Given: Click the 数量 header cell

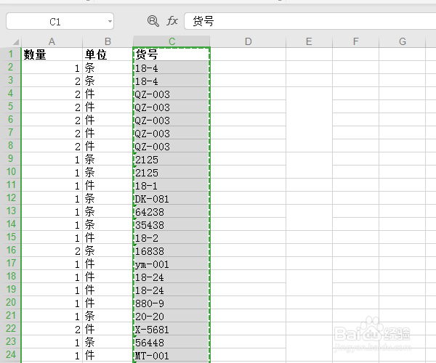Looking at the screenshot, I should pos(52,54).
